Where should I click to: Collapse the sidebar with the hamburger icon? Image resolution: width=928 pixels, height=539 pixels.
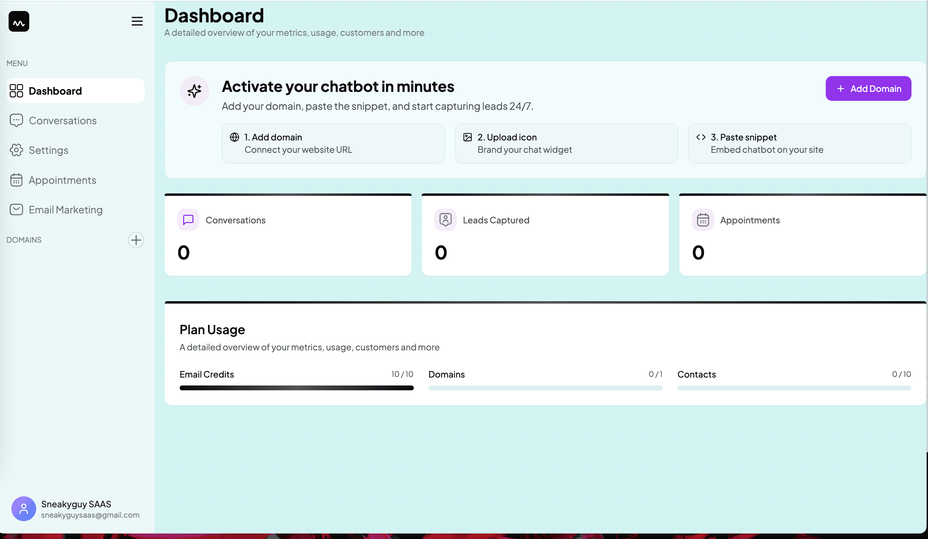pos(137,21)
